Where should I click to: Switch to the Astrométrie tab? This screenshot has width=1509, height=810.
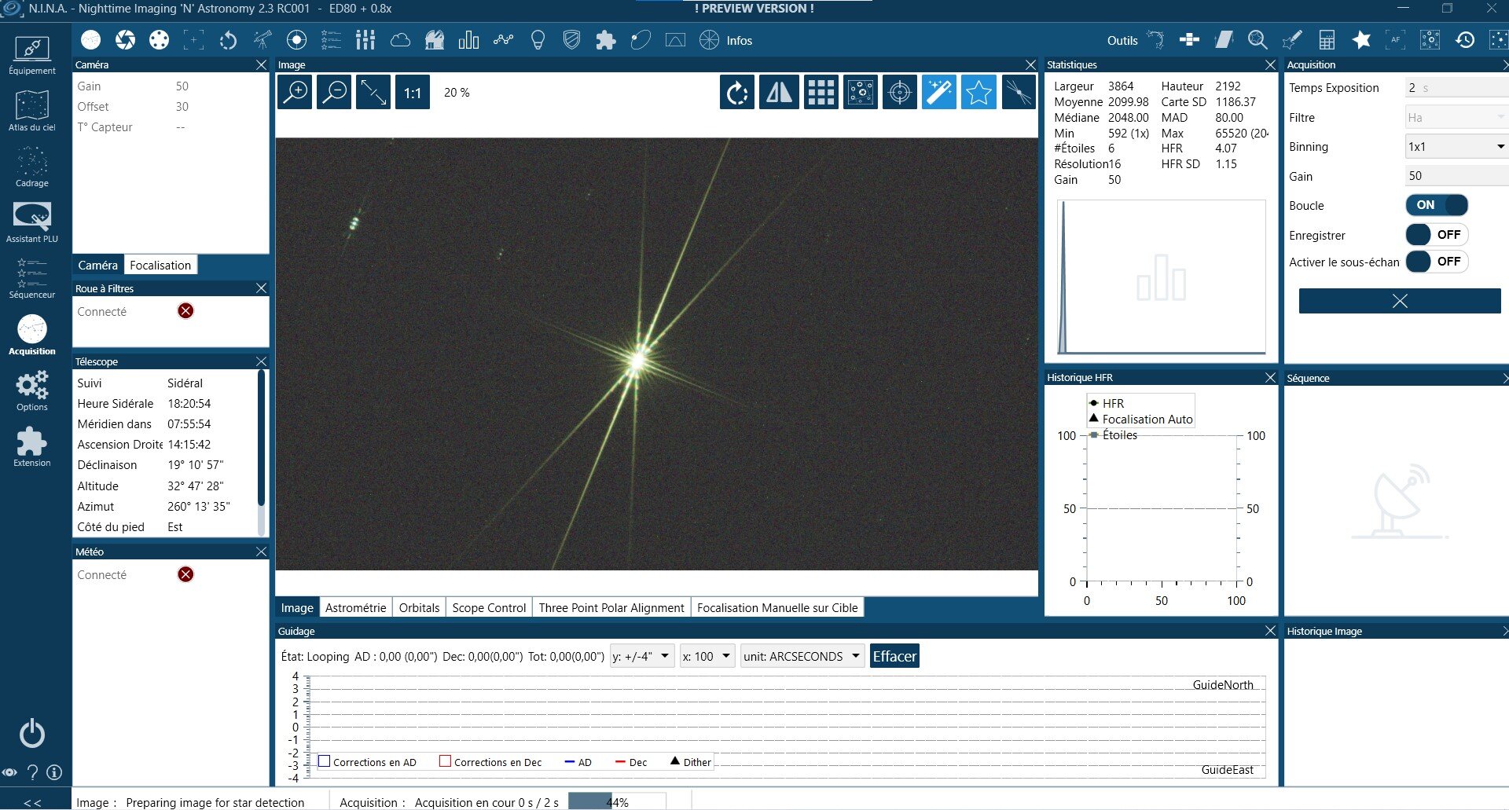click(355, 607)
